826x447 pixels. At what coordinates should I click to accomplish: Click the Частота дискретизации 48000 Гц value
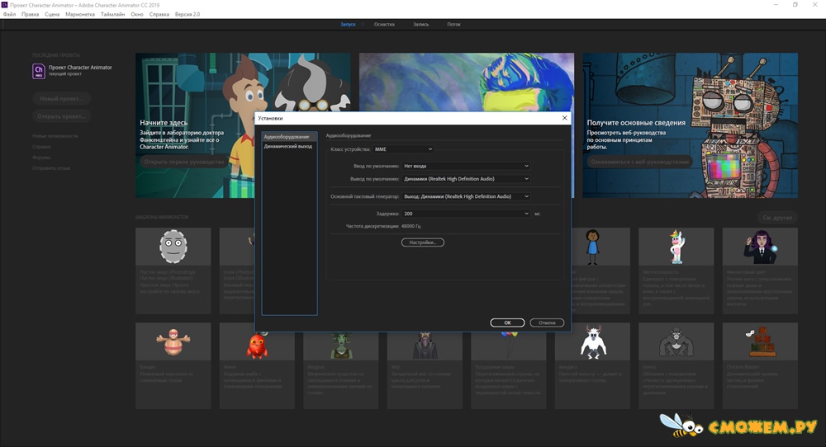click(x=411, y=226)
